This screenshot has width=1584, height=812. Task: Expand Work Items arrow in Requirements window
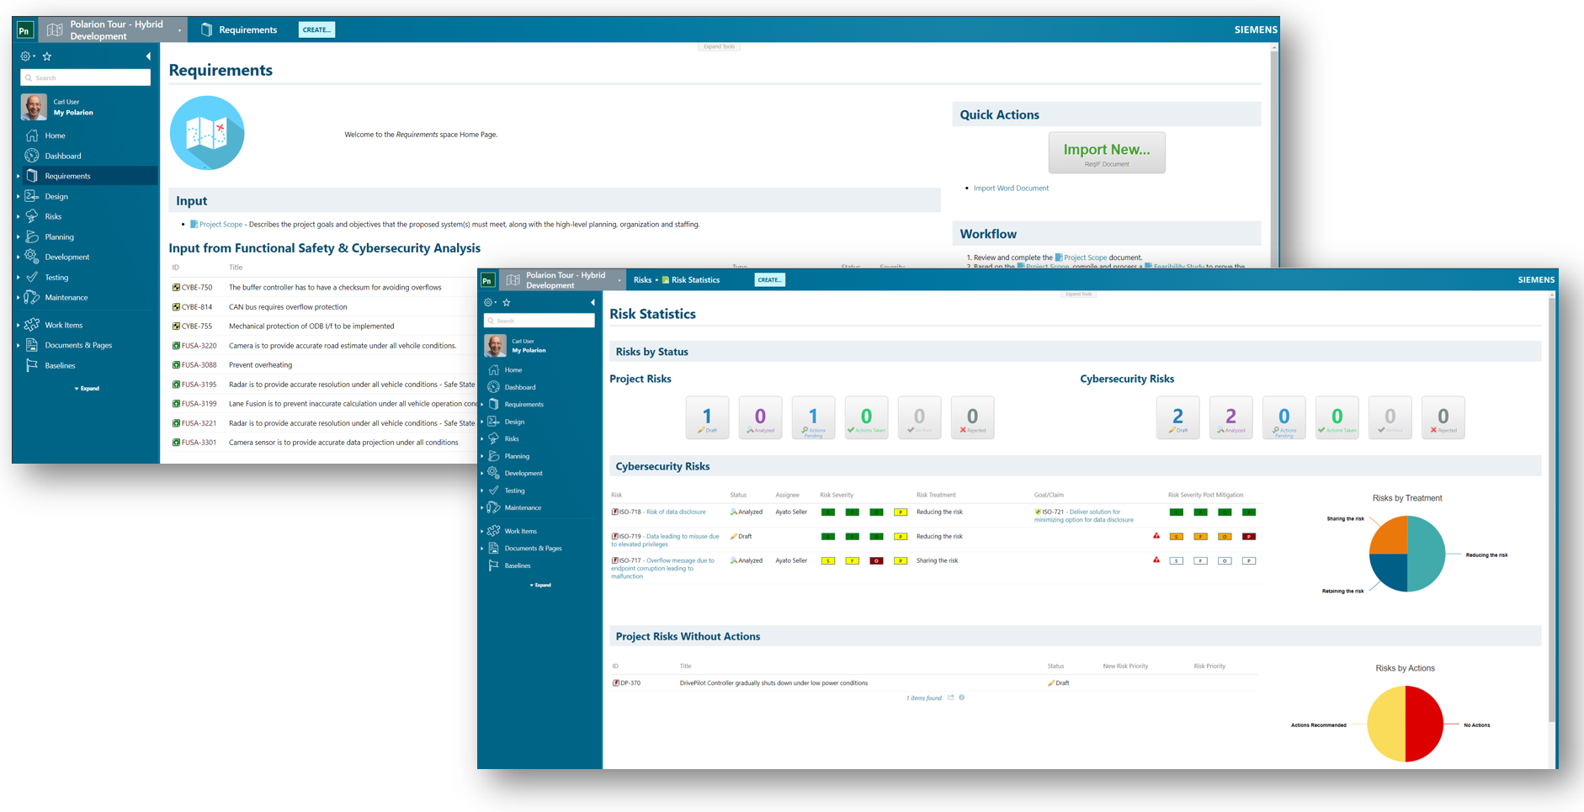(x=19, y=325)
